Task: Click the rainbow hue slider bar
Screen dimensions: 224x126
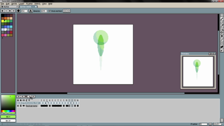Action: 8,111
